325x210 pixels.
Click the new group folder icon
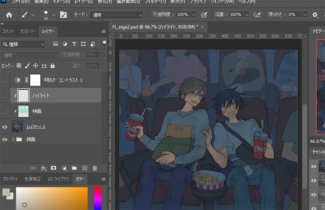74,168
